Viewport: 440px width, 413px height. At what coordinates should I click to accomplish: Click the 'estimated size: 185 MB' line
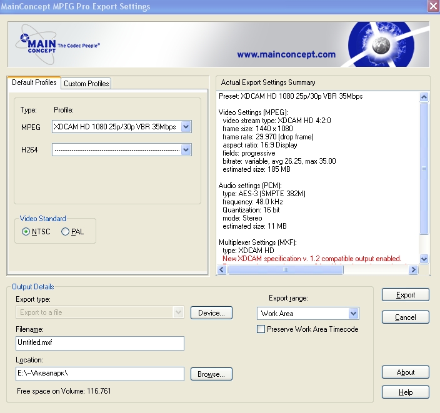coord(256,169)
